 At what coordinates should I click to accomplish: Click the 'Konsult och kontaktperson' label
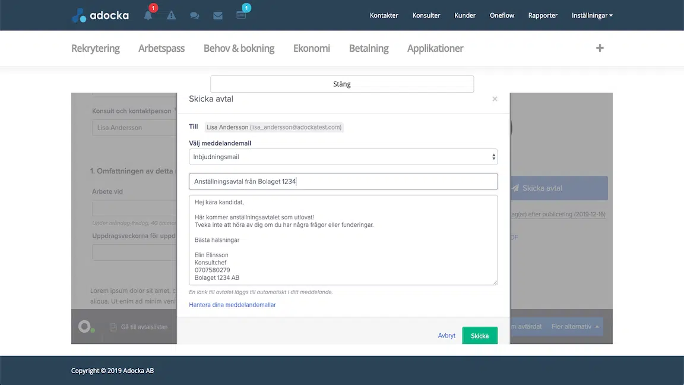tap(132, 111)
